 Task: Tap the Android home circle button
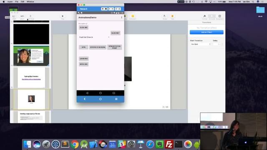[x=100, y=93]
